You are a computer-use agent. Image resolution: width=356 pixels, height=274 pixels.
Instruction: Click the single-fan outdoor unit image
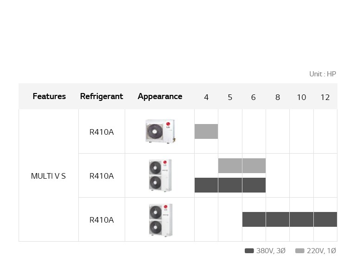(160, 131)
